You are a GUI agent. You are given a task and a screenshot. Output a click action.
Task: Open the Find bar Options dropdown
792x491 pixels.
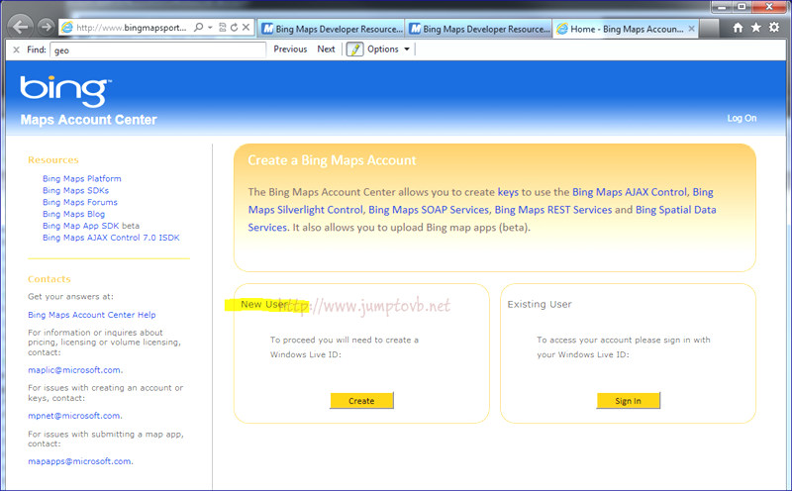click(388, 49)
